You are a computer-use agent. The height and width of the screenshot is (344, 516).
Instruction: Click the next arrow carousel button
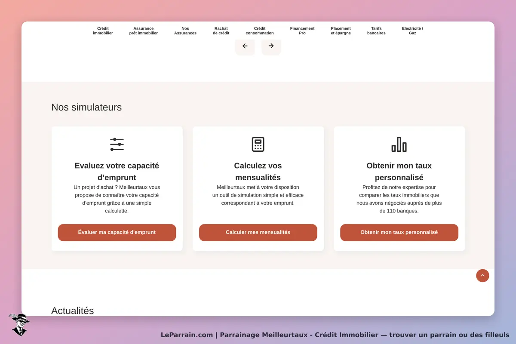tap(271, 46)
